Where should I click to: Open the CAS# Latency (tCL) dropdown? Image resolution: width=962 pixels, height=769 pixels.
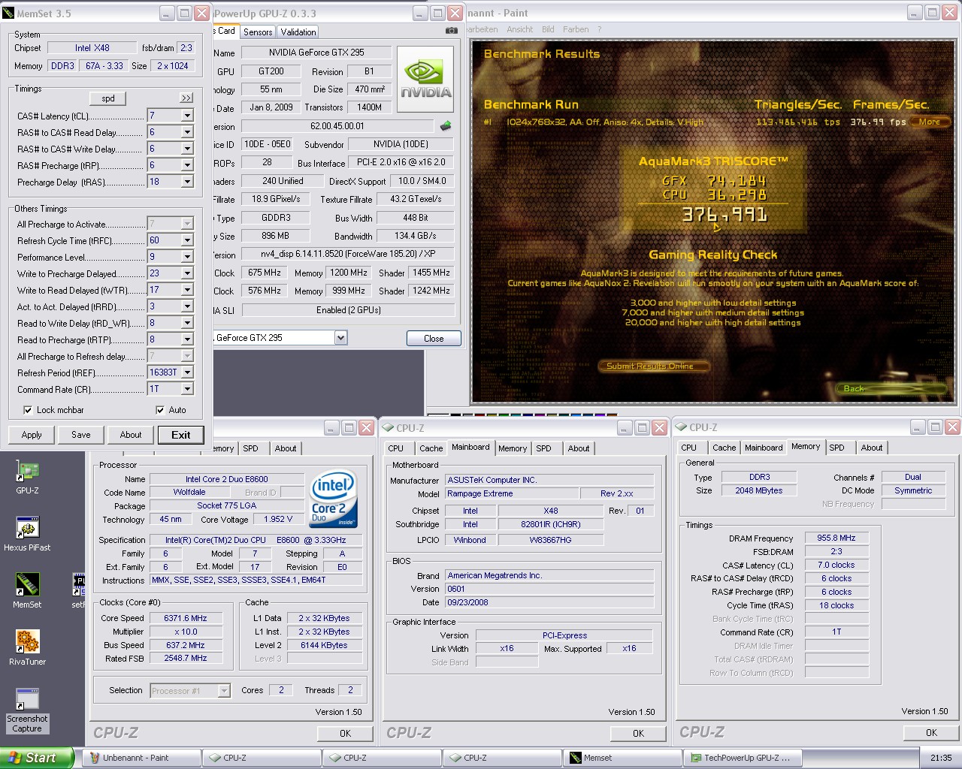[x=187, y=116]
